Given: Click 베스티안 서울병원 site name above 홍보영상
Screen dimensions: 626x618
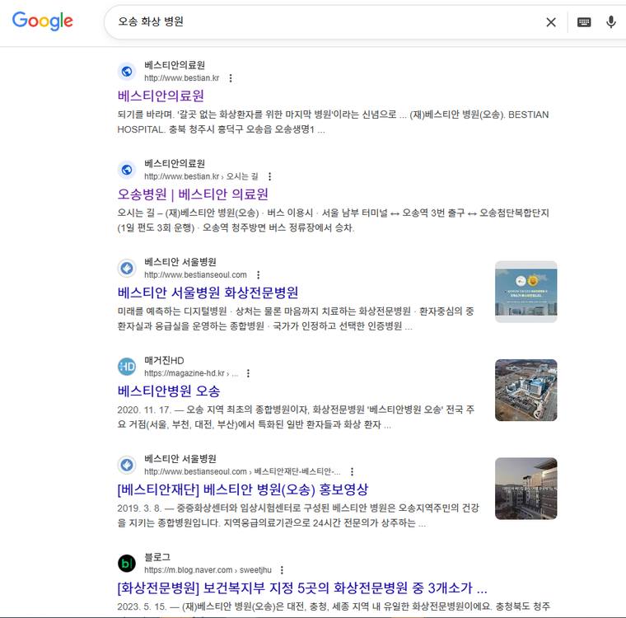Looking at the screenshot, I should tap(180, 459).
